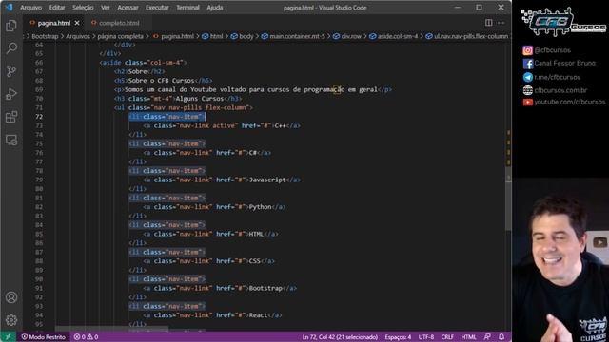The width and height of the screenshot is (609, 342).
Task: Click the VS Code logo in title bar
Action: pyautogui.click(x=9, y=7)
